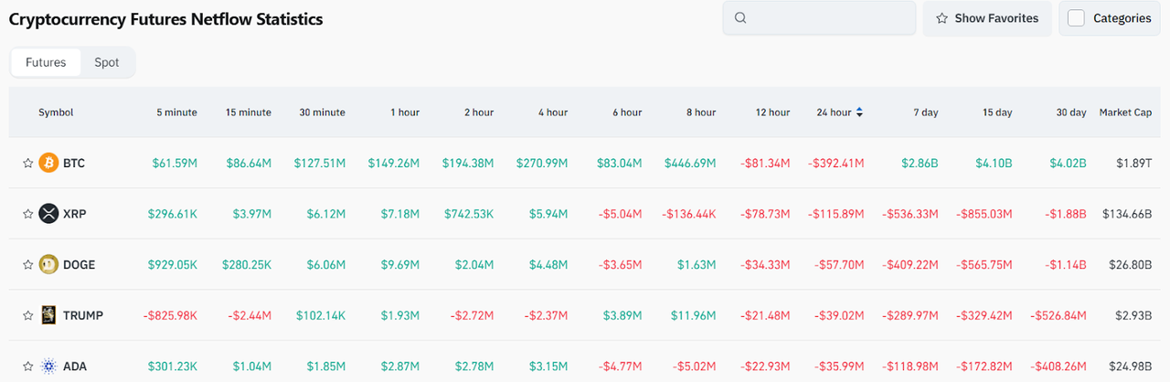Click the Dogecoin coin icon
1170x382 pixels.
[48, 265]
